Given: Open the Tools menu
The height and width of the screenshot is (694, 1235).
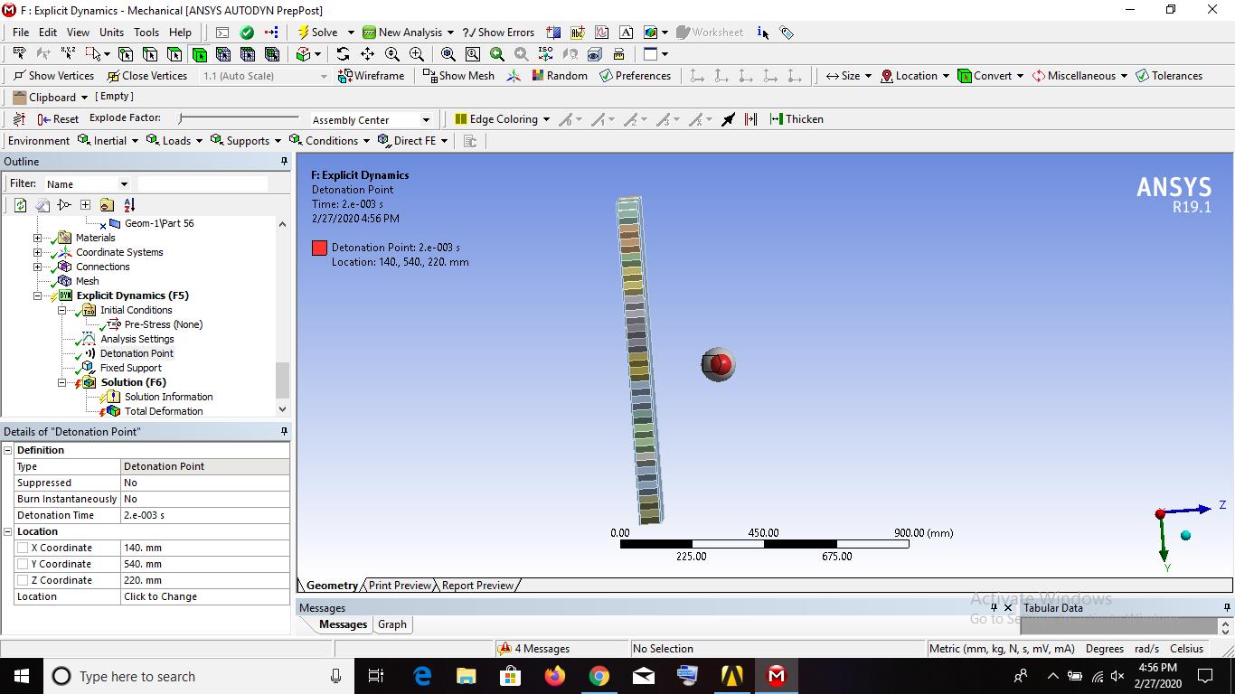Looking at the screenshot, I should click(146, 33).
